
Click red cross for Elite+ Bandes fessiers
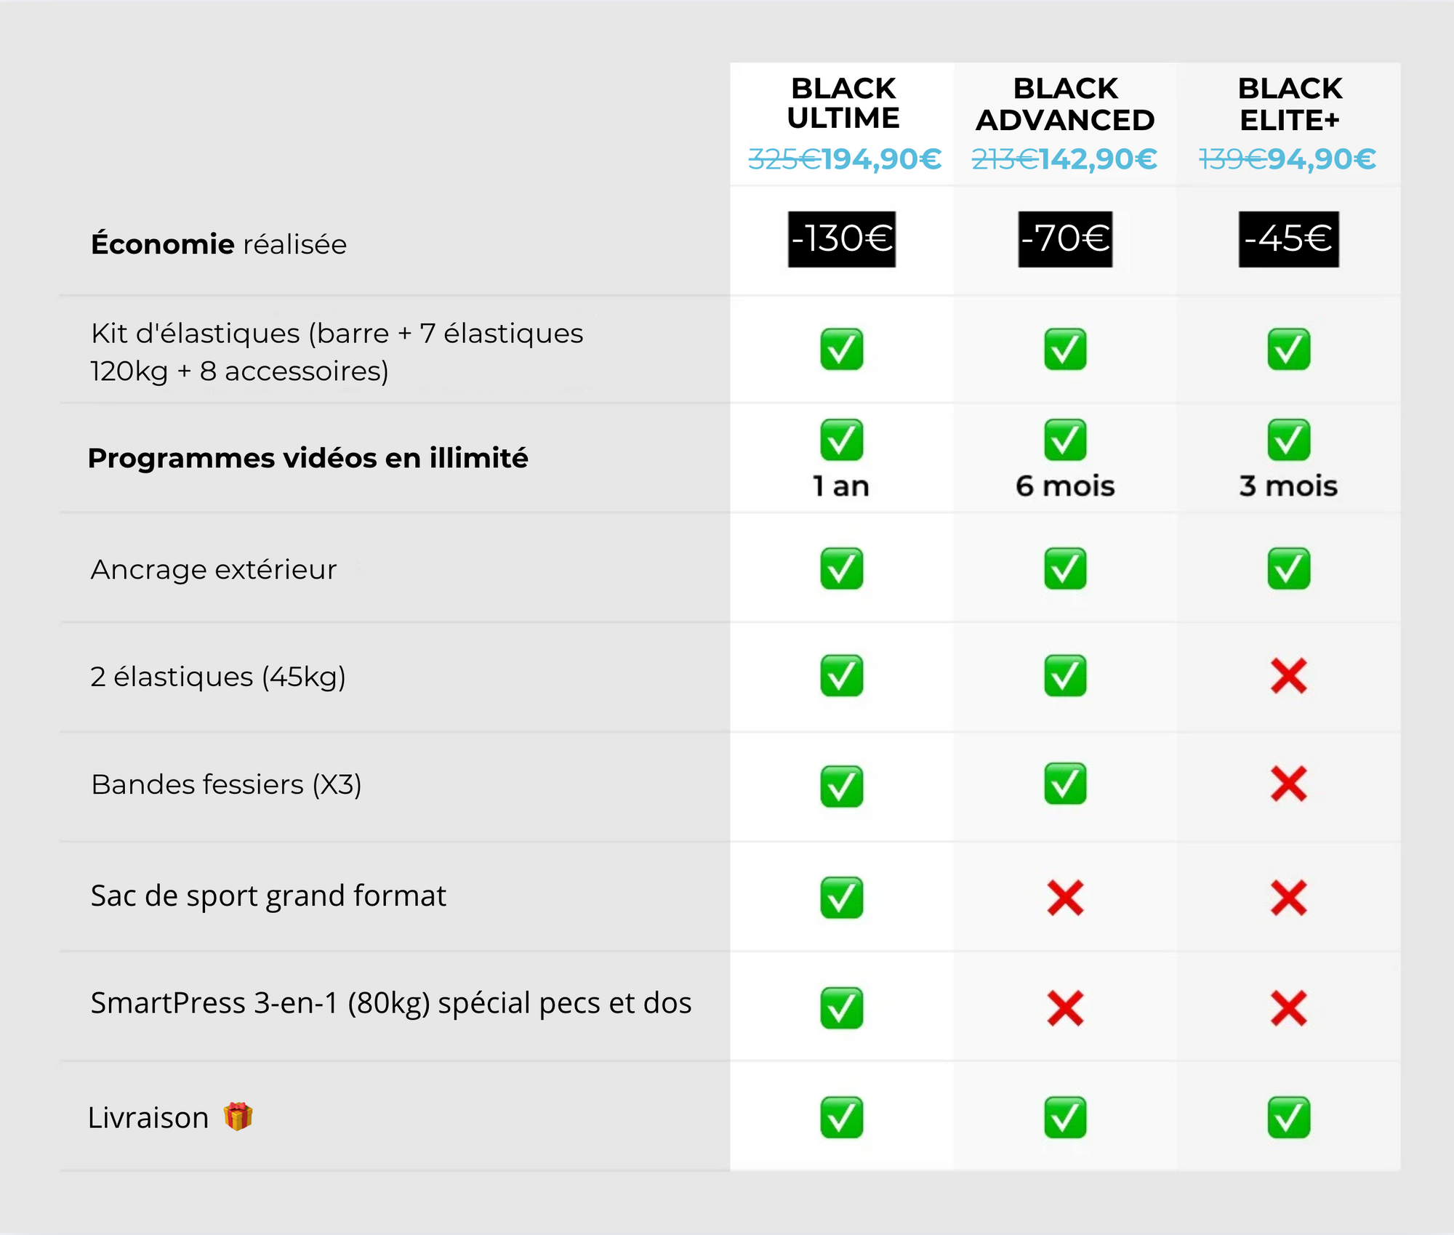point(1288,784)
